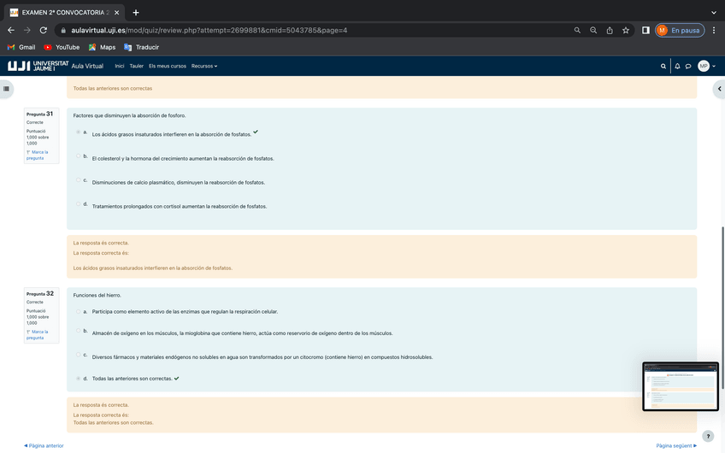Go to Tauler in navigation bar
This screenshot has width=725, height=453.
(x=137, y=66)
